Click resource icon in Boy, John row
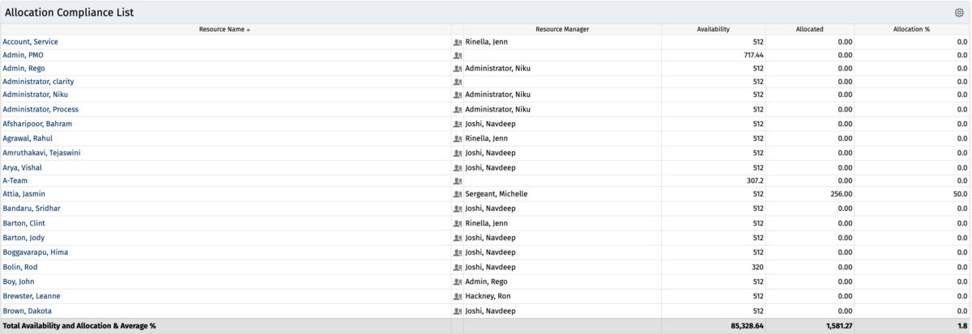The image size is (972, 334). tap(458, 281)
